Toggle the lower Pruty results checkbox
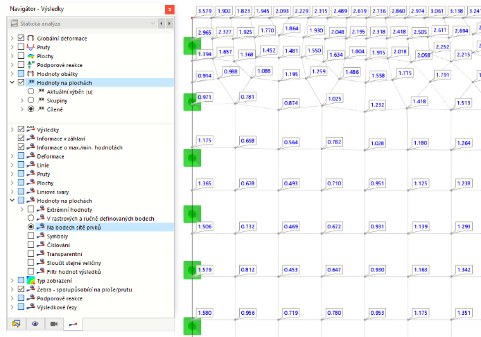Screen dimensions: 481x337 [21, 174]
